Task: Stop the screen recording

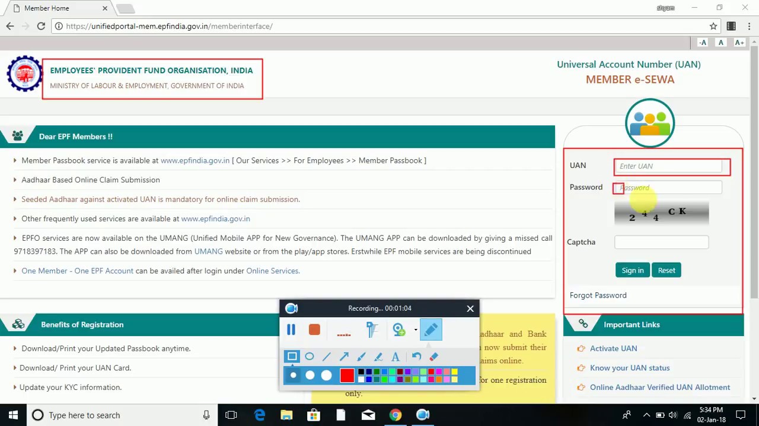Action: pyautogui.click(x=314, y=330)
